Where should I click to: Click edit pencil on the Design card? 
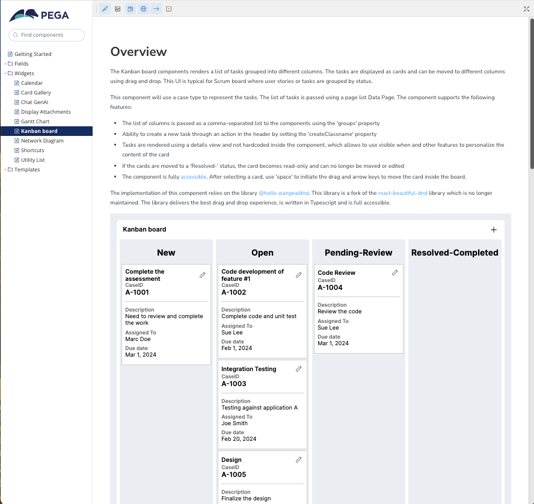click(299, 459)
